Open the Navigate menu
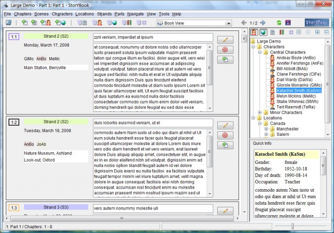Screen dimensions: 334x233 point(135,14)
